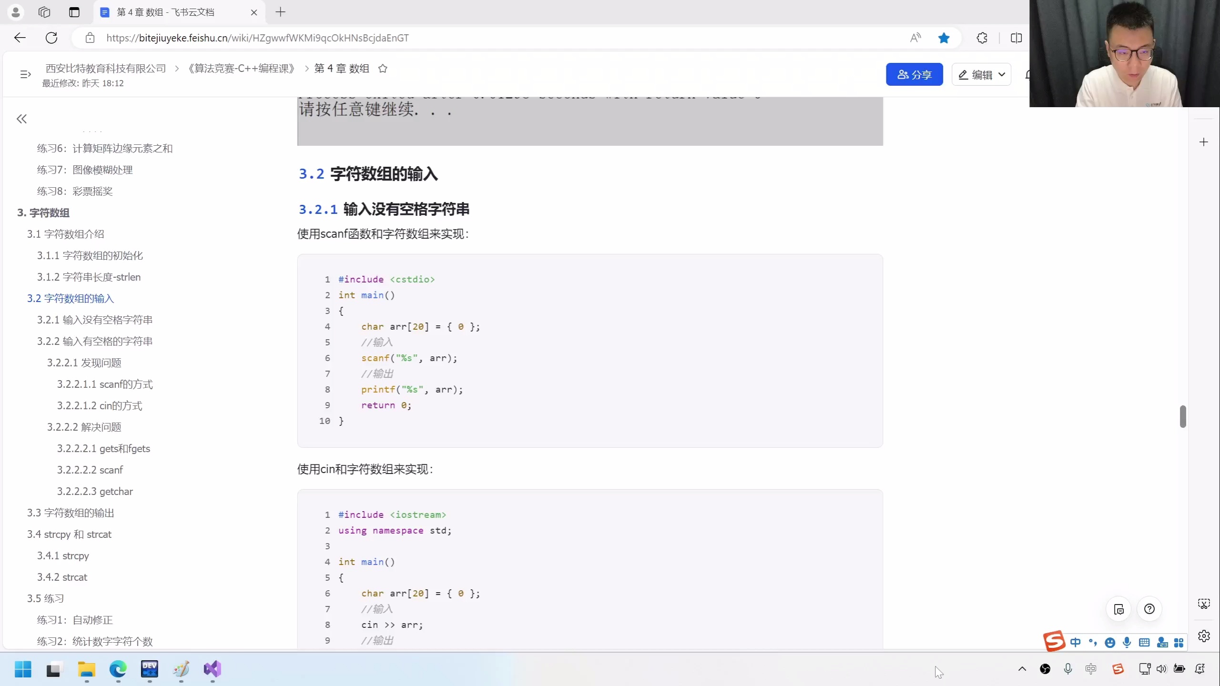1220x686 pixels.
Task: Open browser extensions puzzle icon
Action: (982, 38)
